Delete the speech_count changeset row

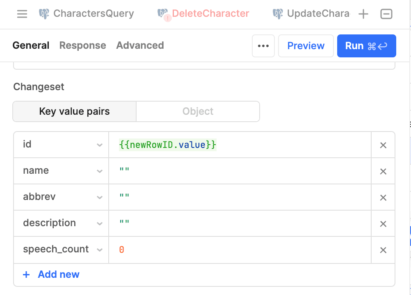tap(383, 250)
